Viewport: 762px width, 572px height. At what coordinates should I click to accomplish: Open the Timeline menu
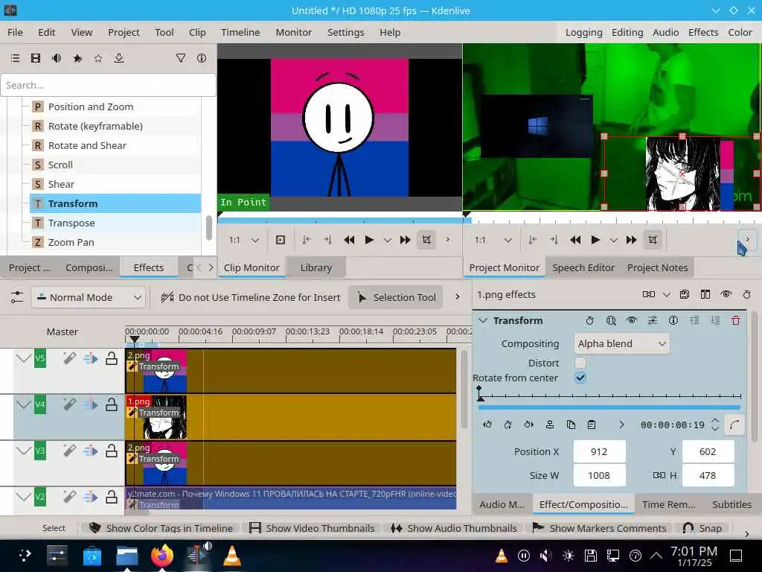[x=240, y=32]
